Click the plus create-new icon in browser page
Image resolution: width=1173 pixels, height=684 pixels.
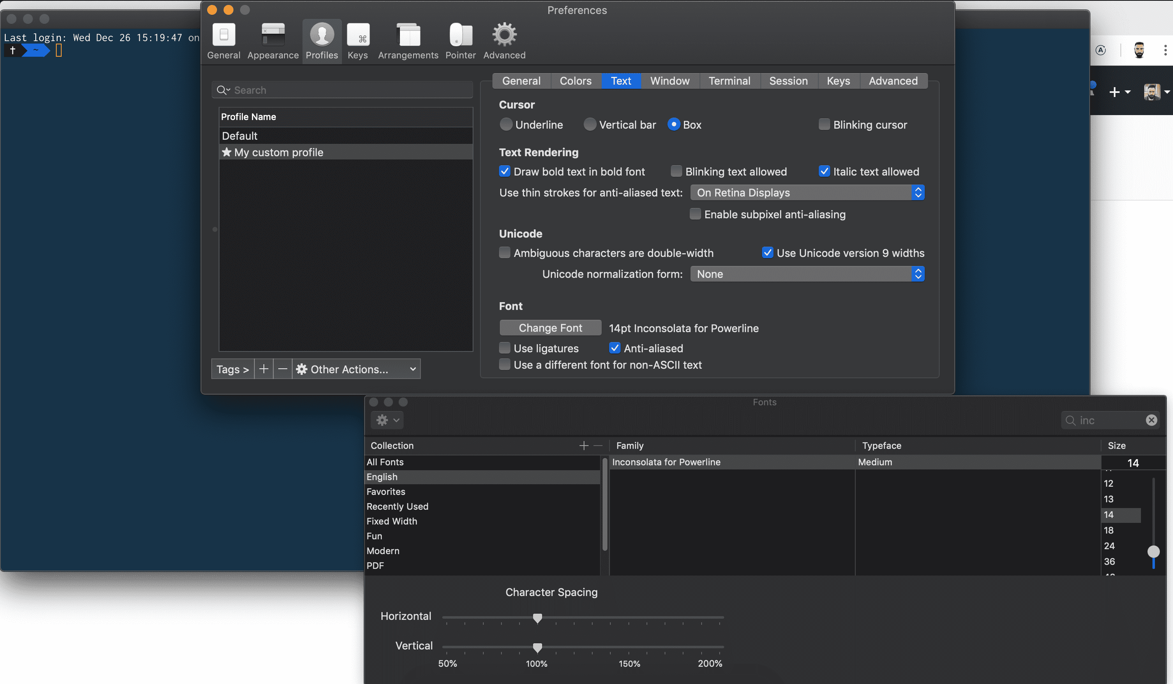click(x=1120, y=92)
